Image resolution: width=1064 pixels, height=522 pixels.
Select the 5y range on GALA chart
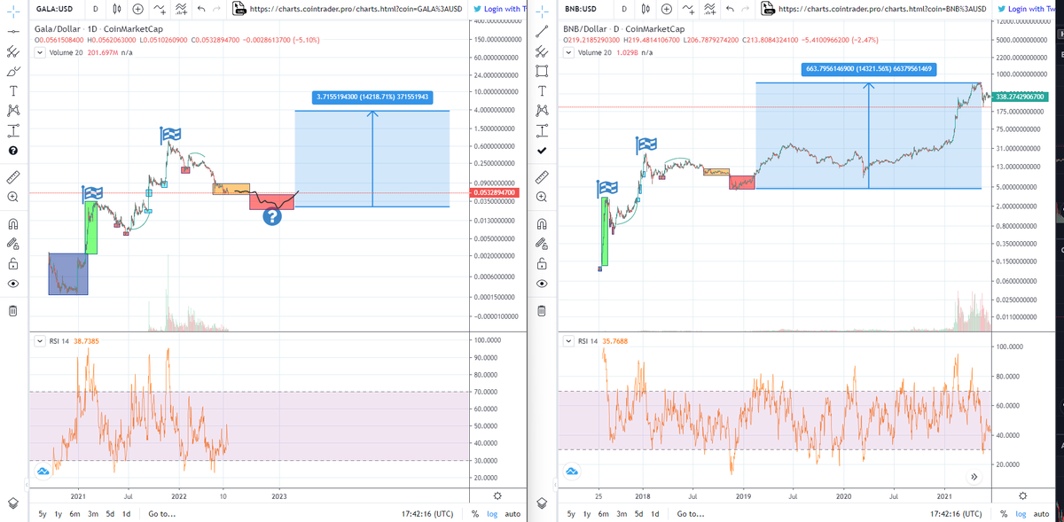tap(43, 514)
